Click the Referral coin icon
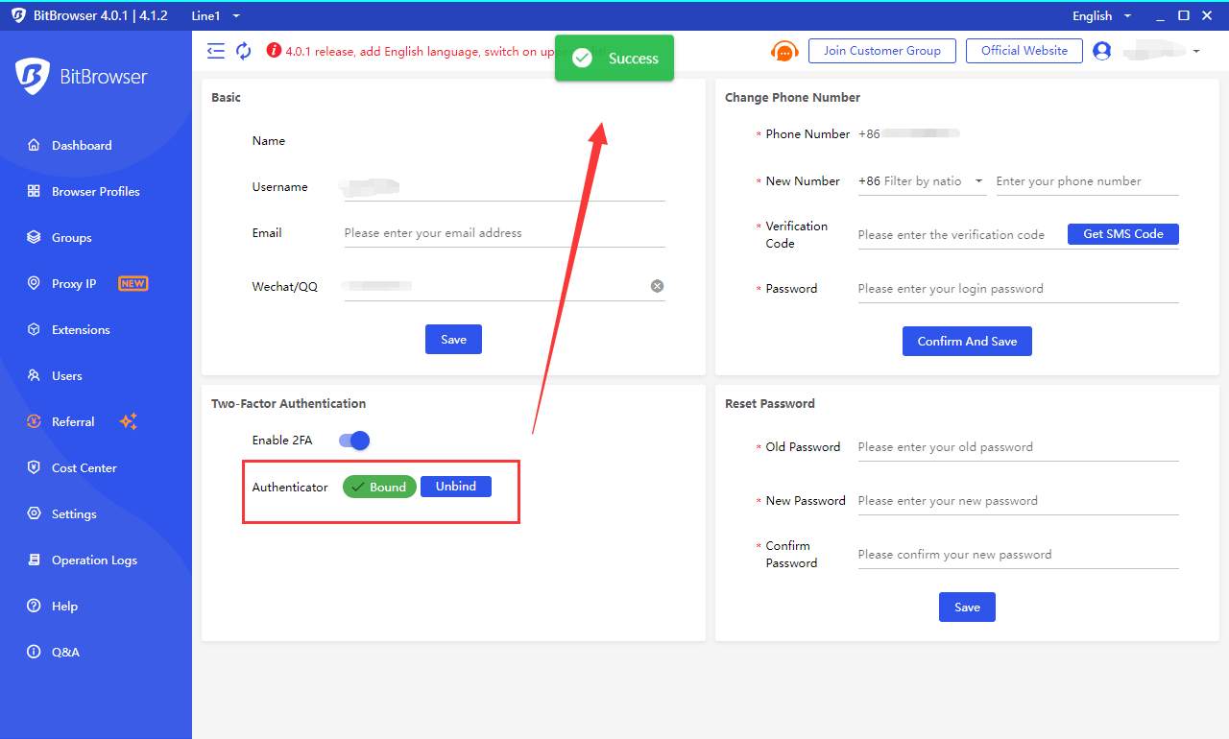Image resolution: width=1229 pixels, height=739 pixels. coord(34,422)
